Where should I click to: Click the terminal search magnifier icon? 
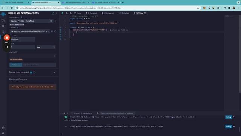point(98,113)
